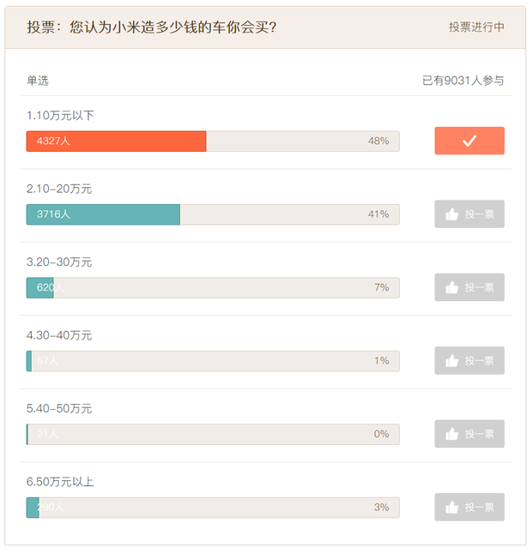The height and width of the screenshot is (553, 532).
Task: Select option label 4.30–40万元
Action: (59, 335)
